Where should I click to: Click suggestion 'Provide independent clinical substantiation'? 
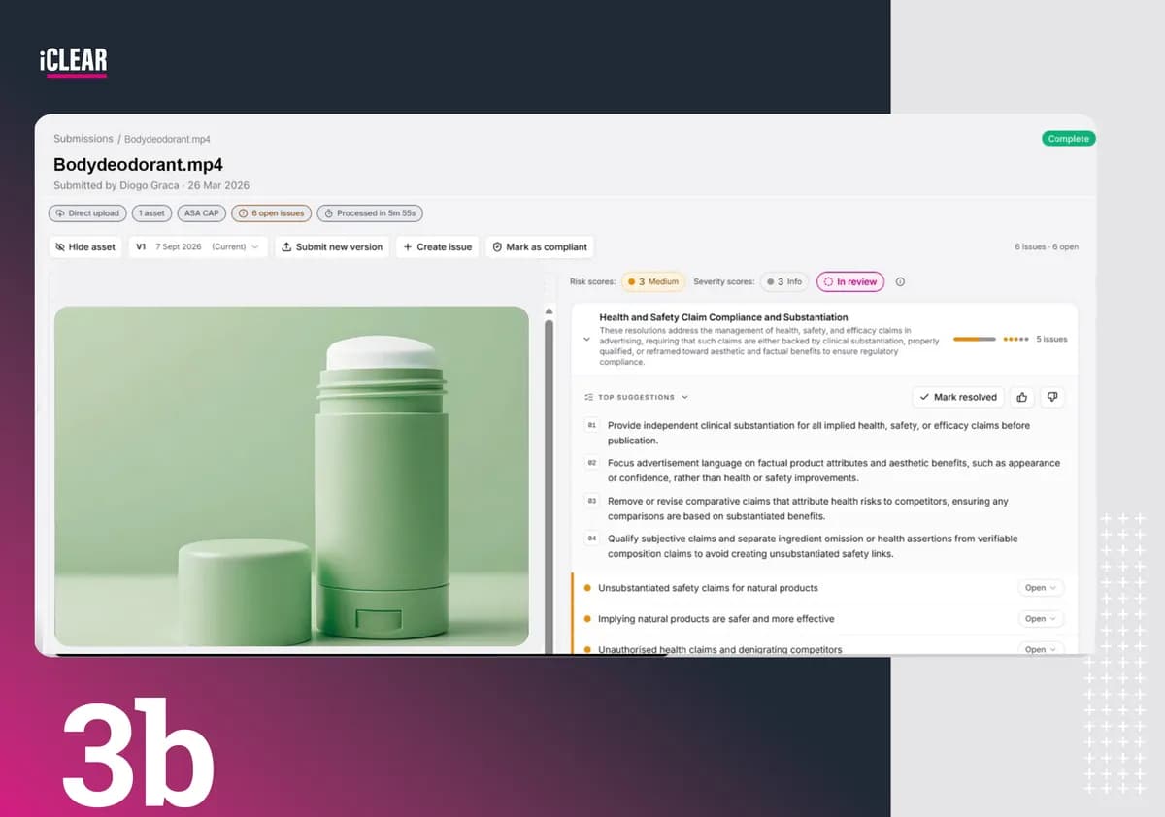(818, 433)
